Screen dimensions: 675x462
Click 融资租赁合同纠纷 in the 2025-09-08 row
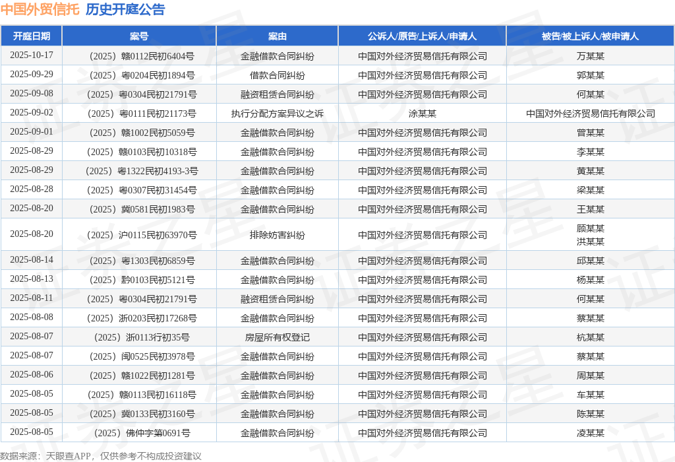tap(278, 94)
